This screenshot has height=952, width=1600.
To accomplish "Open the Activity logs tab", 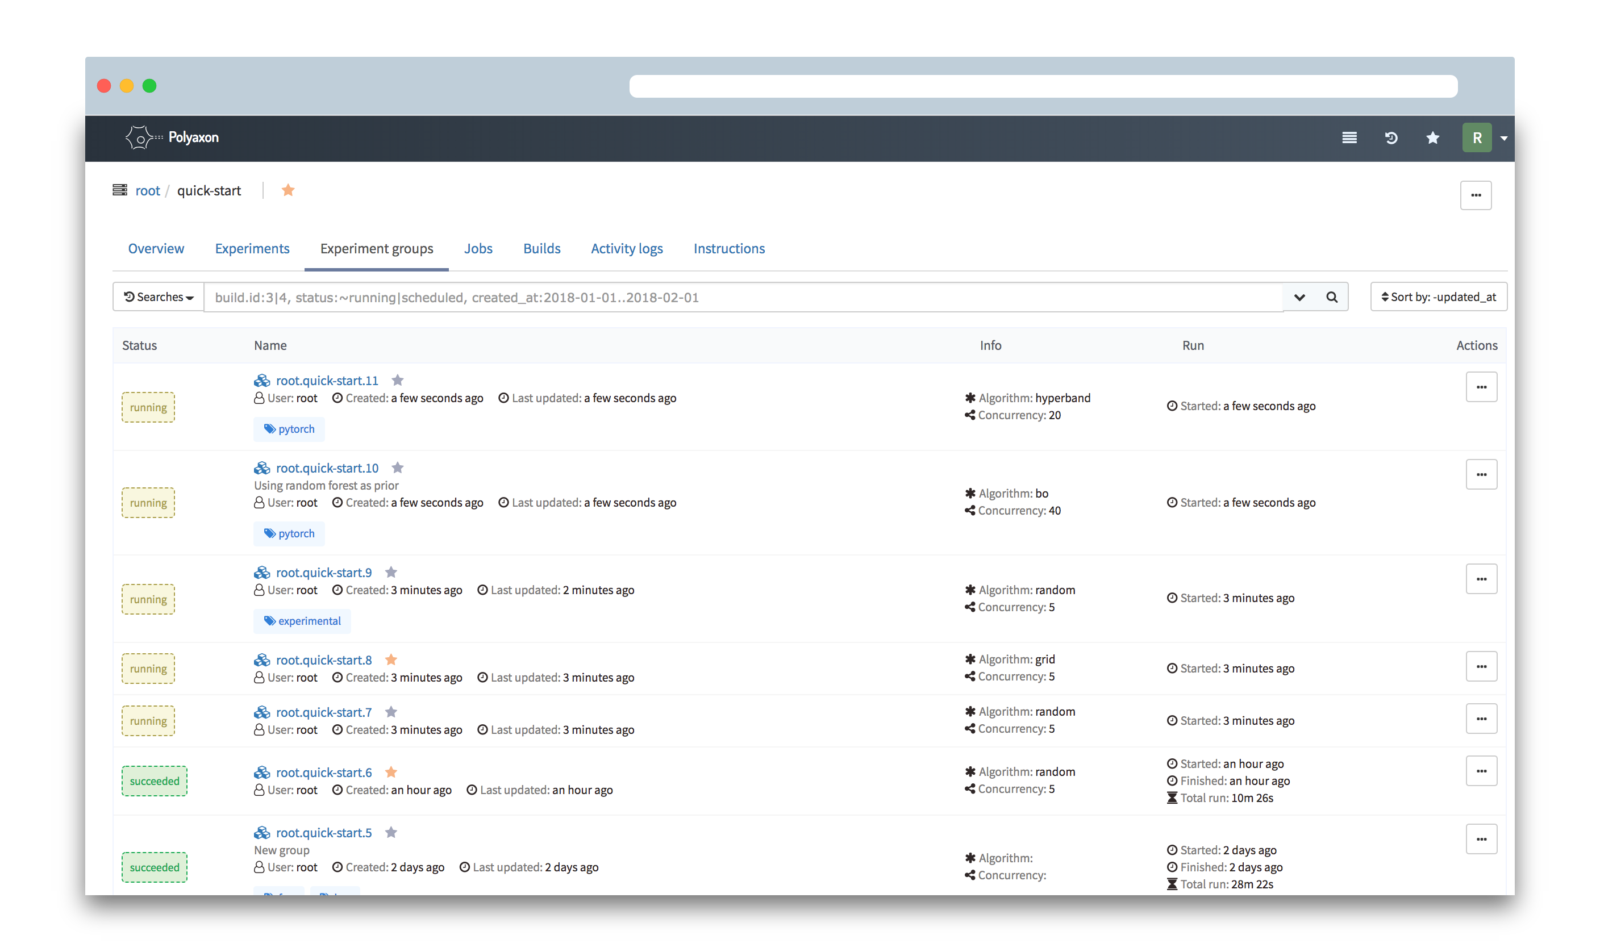I will click(x=626, y=248).
